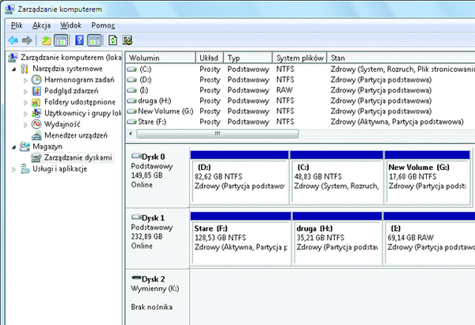Expand the Usługi i aplikacje node
The width and height of the screenshot is (475, 325).
[13, 169]
